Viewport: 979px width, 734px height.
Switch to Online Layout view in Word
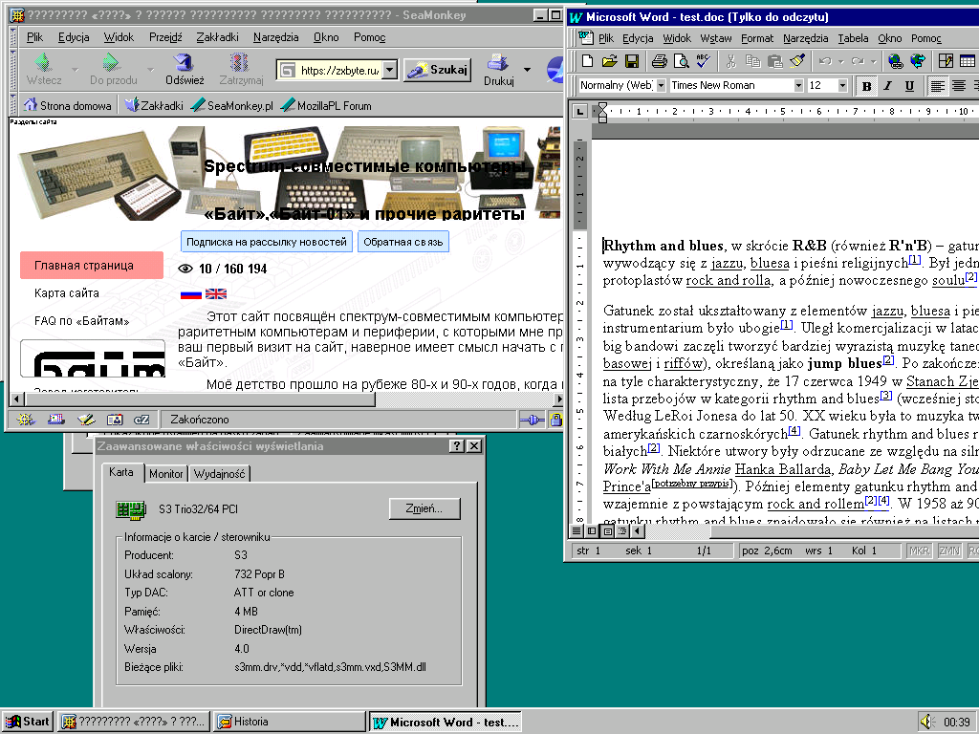coord(592,531)
